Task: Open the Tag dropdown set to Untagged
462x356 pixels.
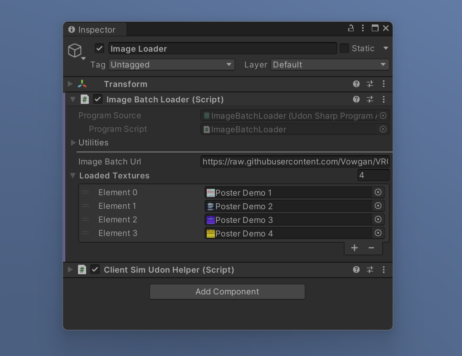Action: [171, 65]
